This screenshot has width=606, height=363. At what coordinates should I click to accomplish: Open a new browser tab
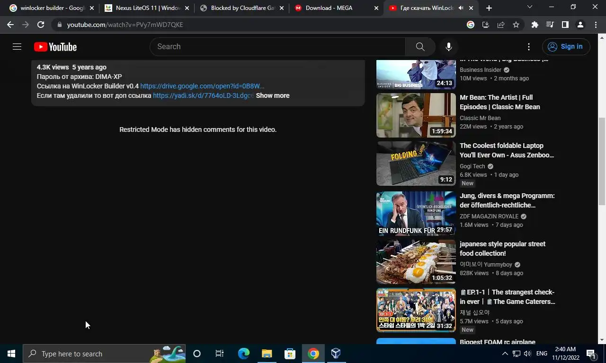click(489, 8)
